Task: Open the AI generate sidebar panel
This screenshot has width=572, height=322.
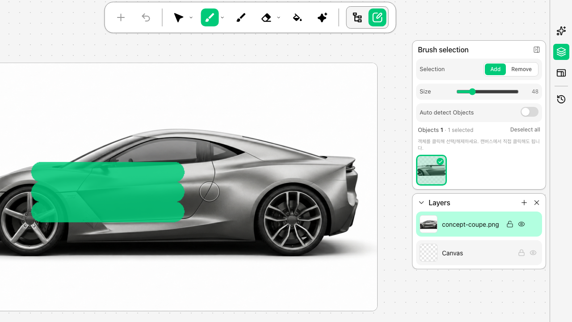Action: pos(561,31)
